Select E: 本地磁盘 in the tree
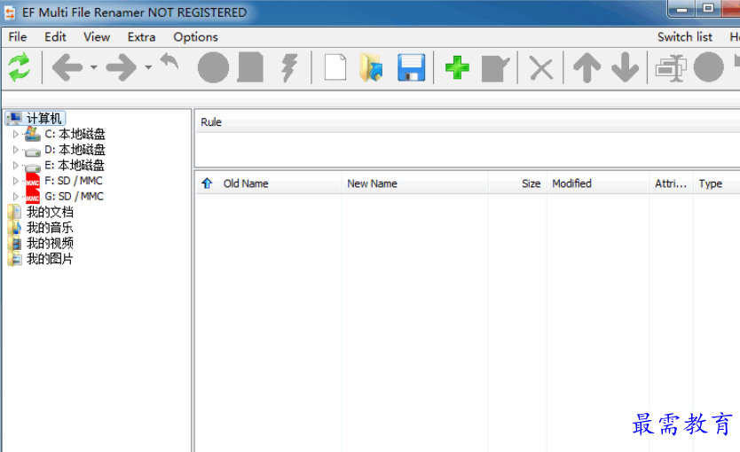Image resolution: width=740 pixels, height=452 pixels. click(x=75, y=166)
